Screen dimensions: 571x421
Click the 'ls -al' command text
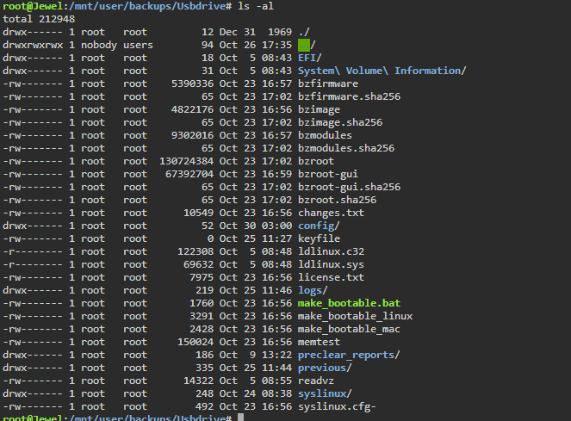point(256,6)
